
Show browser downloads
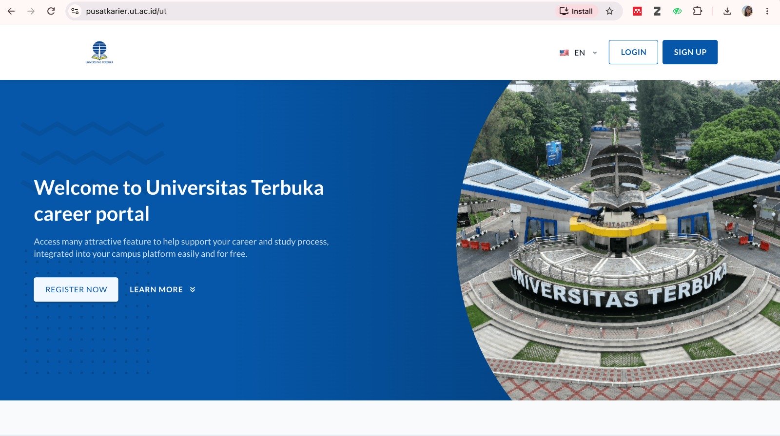(x=727, y=11)
